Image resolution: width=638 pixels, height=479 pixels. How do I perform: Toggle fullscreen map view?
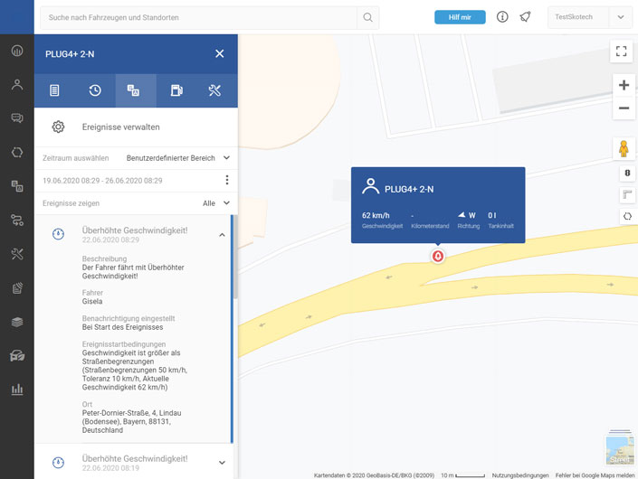pyautogui.click(x=622, y=52)
